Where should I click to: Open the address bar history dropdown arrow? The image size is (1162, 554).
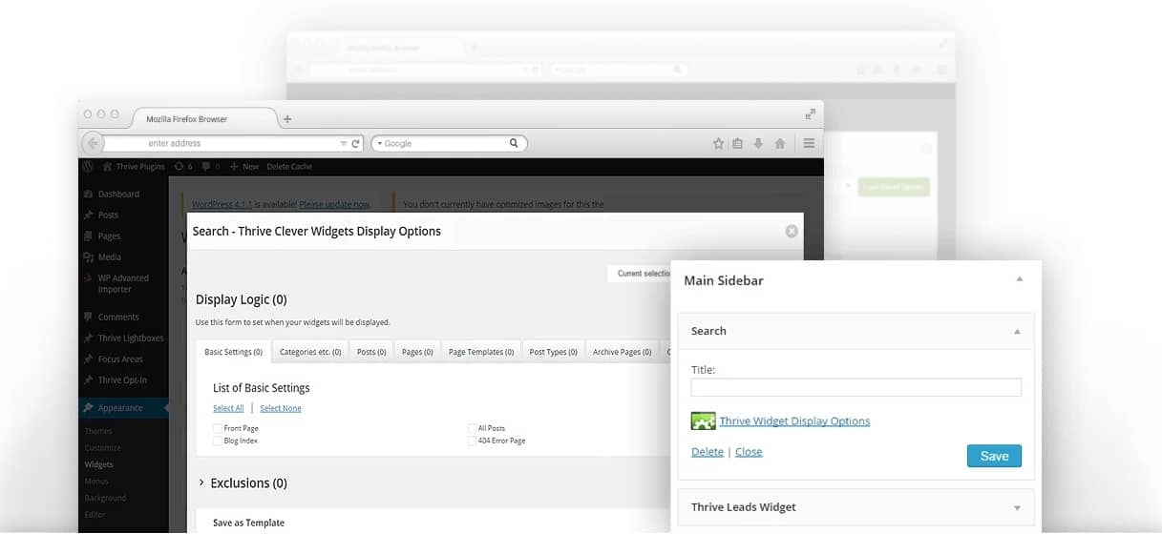(344, 144)
